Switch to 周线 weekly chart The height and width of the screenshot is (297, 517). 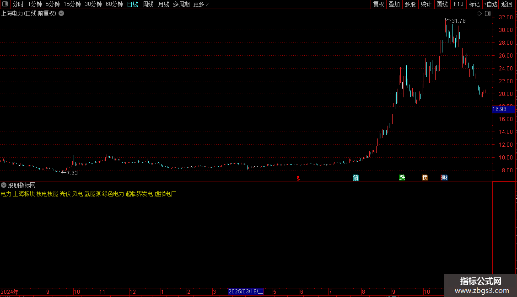click(x=148, y=4)
